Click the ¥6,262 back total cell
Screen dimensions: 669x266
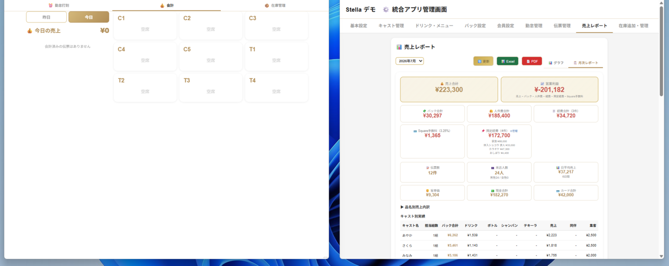[453, 235]
